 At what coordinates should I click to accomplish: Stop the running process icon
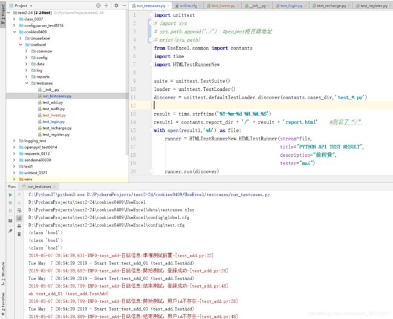[10, 203]
